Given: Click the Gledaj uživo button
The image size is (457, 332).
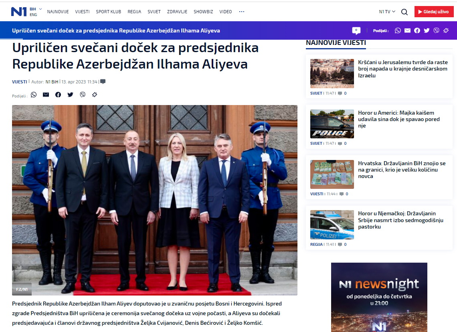Looking at the screenshot, I should click(434, 12).
